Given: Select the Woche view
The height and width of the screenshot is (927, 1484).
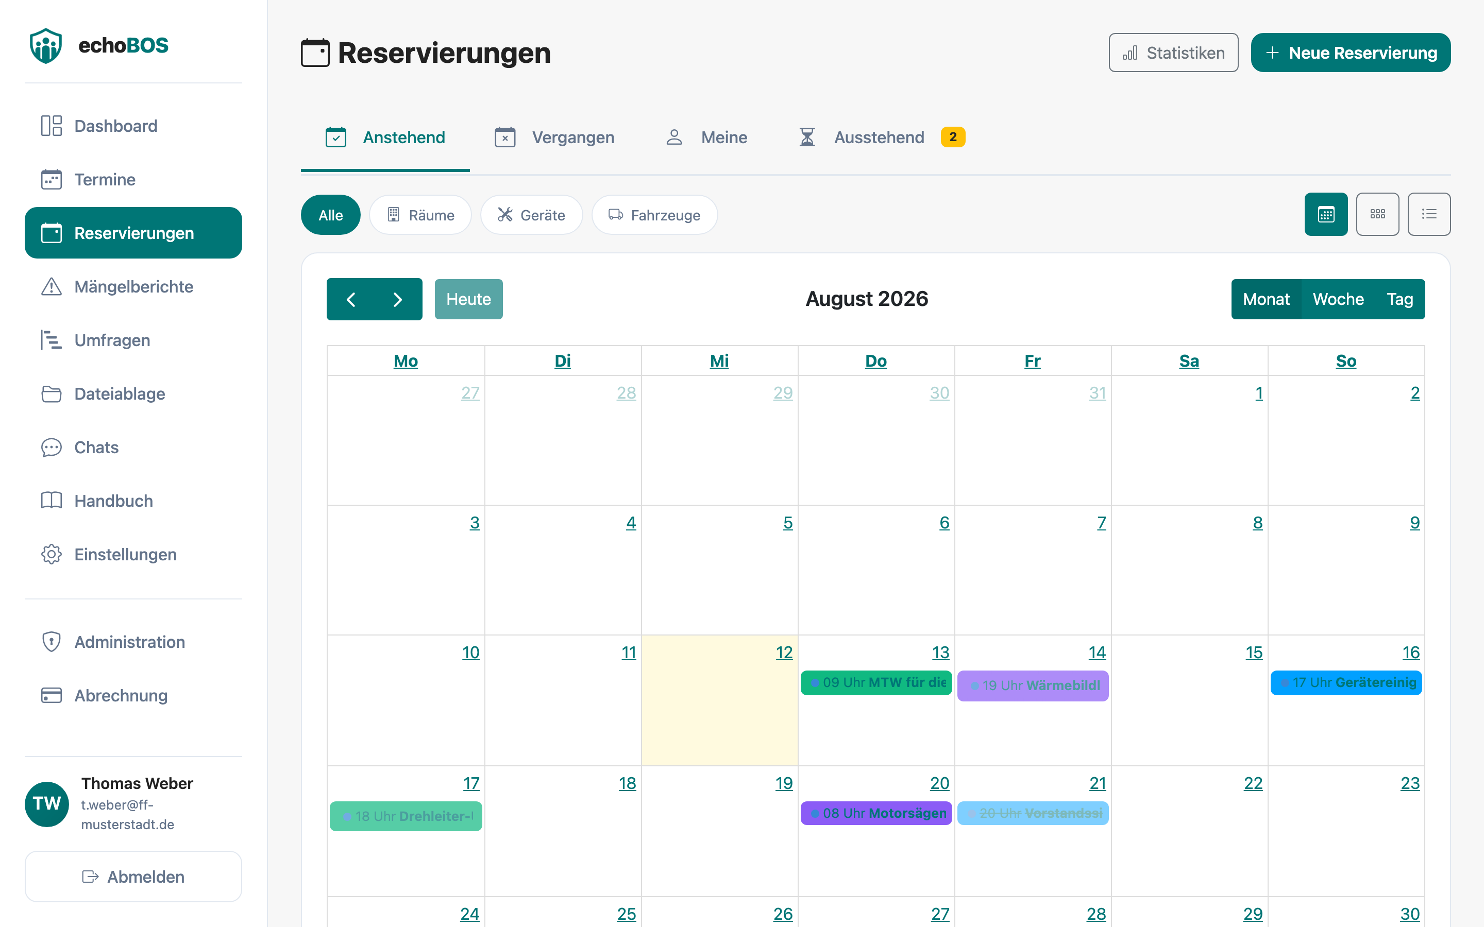Looking at the screenshot, I should pyautogui.click(x=1338, y=299).
